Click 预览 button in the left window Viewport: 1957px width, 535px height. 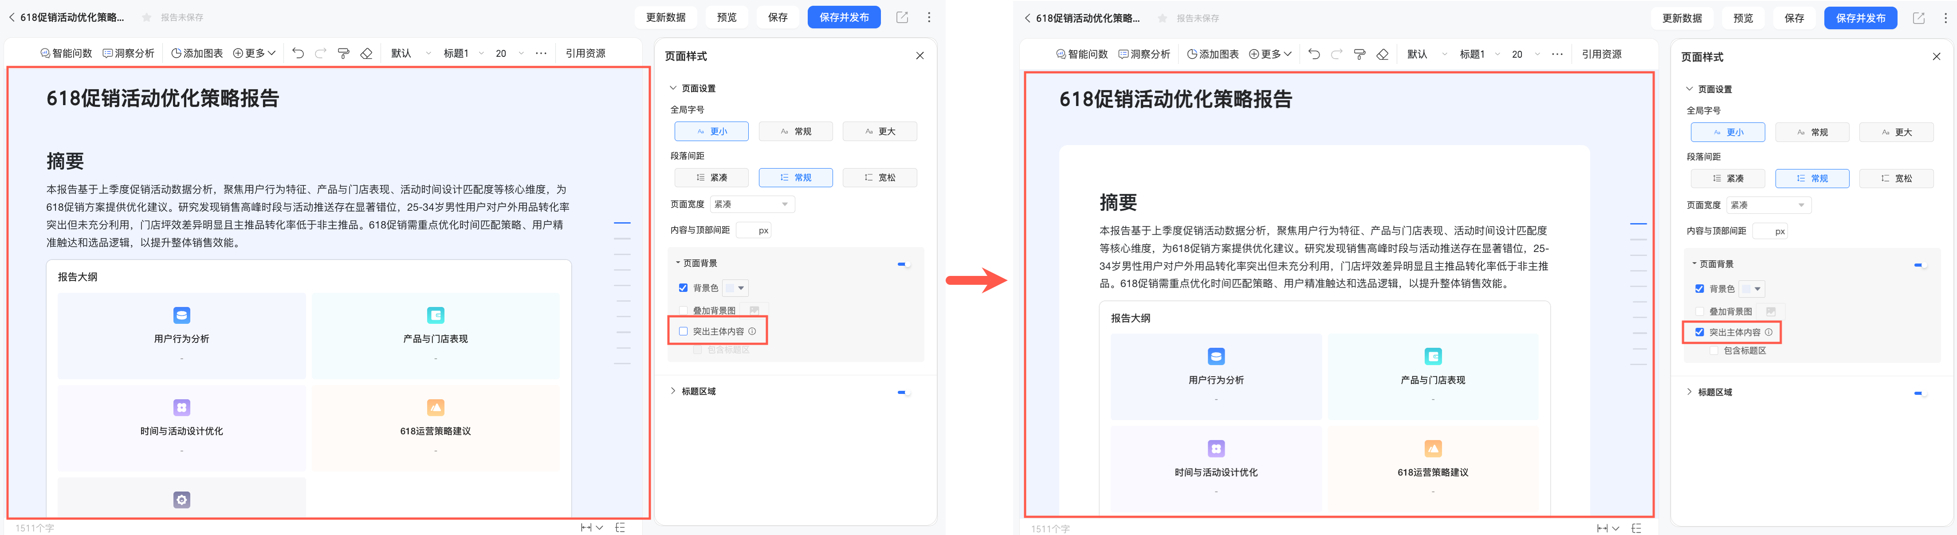726,17
